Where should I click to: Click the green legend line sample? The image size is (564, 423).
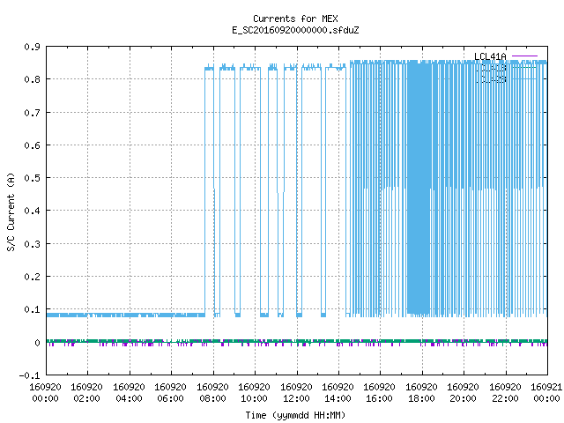(x=524, y=67)
